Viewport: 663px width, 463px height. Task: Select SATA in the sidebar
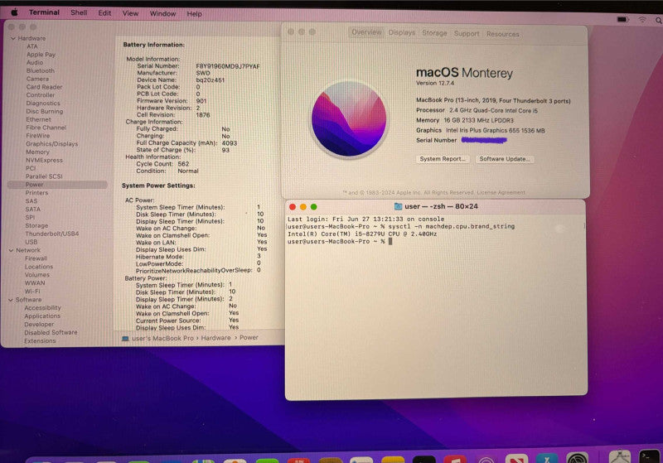[x=33, y=210]
